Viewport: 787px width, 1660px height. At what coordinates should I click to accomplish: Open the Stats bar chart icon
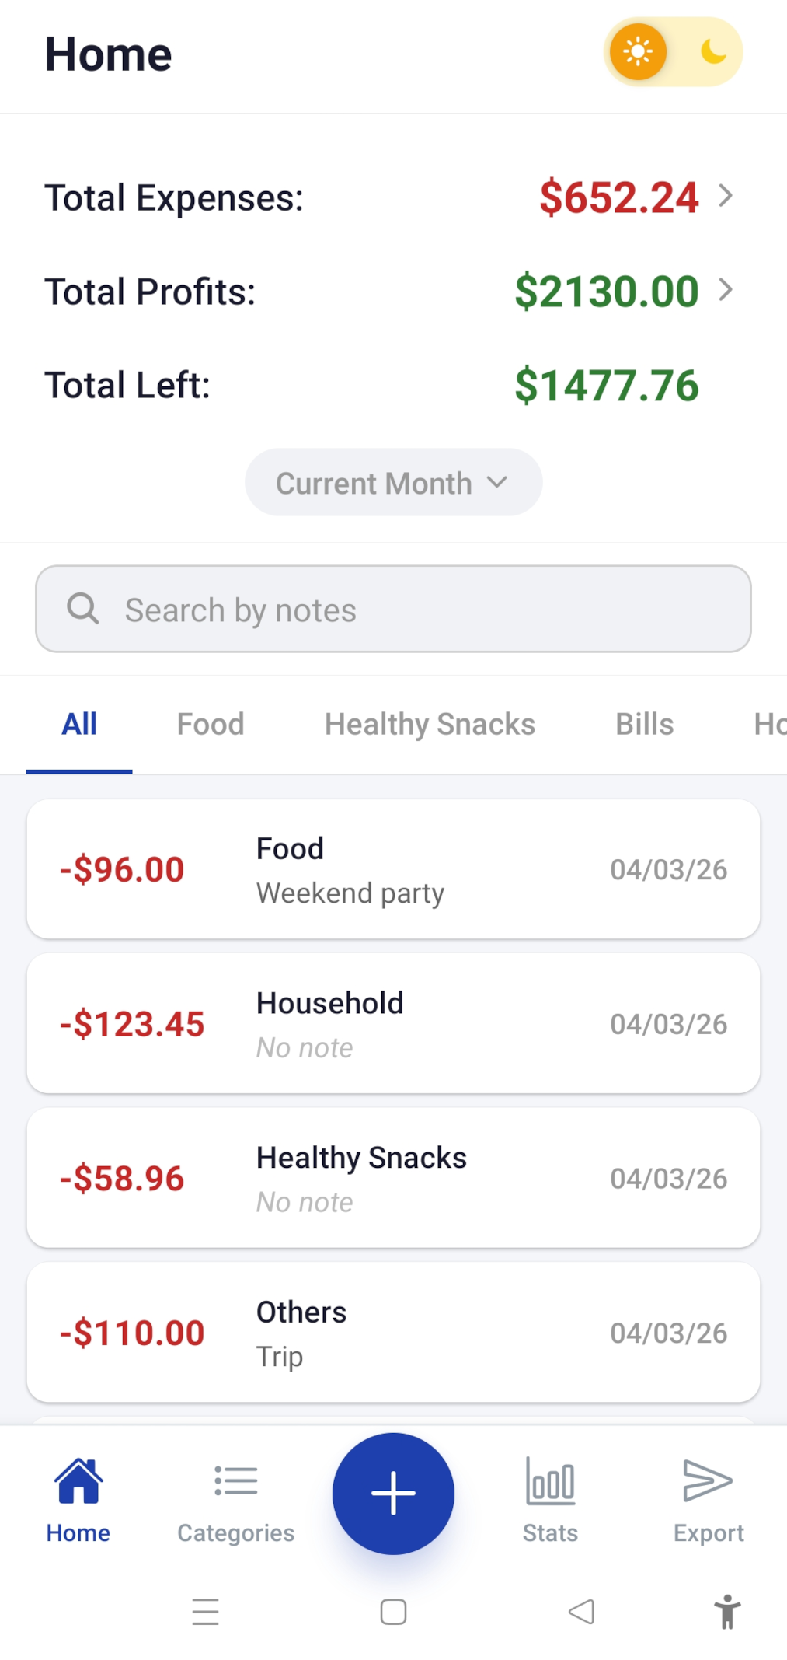coord(550,1482)
